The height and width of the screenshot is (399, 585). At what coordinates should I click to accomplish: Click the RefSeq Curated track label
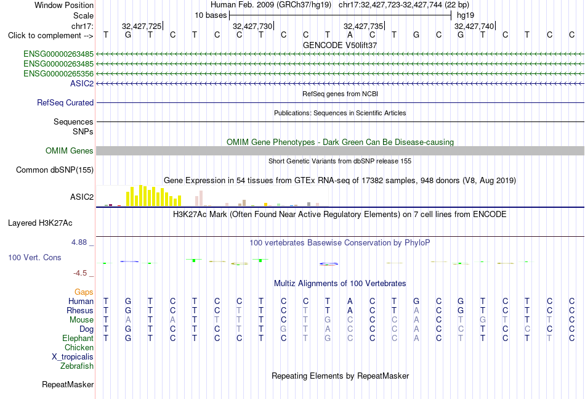click(65, 102)
